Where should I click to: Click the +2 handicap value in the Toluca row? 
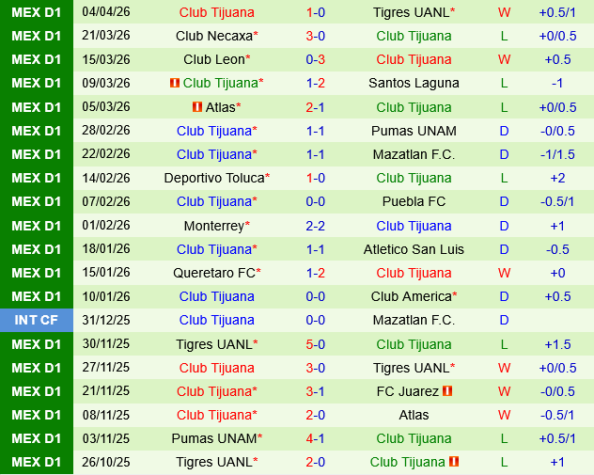557,178
